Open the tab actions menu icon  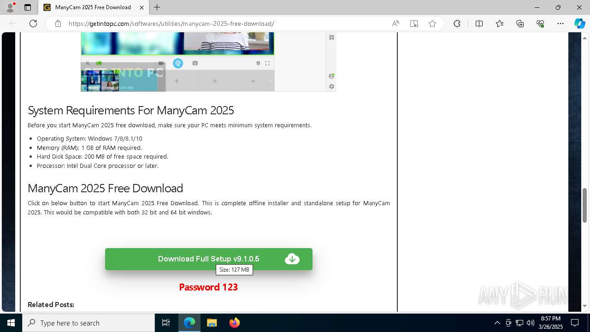(x=28, y=7)
